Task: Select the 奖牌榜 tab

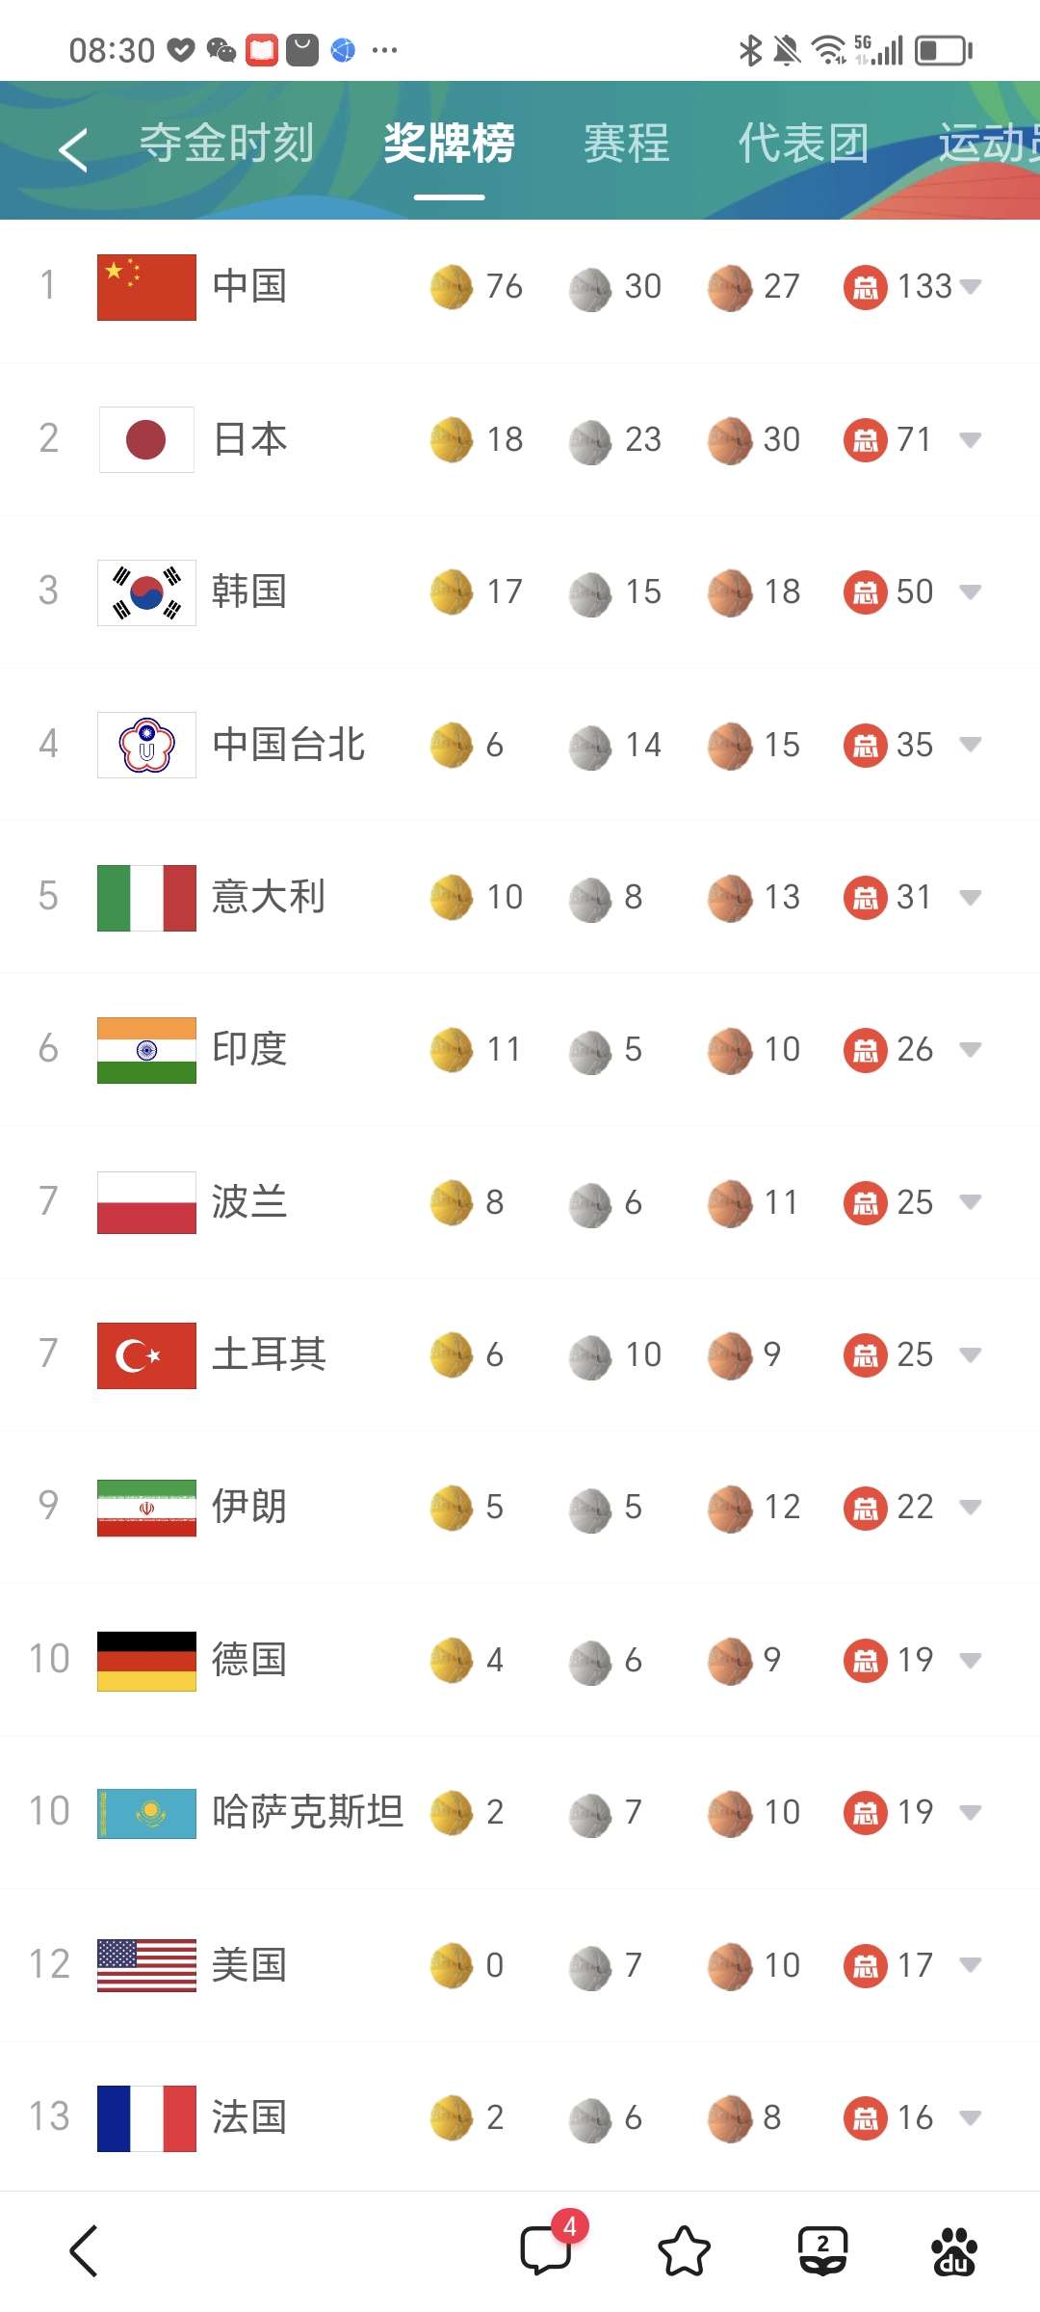Action: [449, 144]
